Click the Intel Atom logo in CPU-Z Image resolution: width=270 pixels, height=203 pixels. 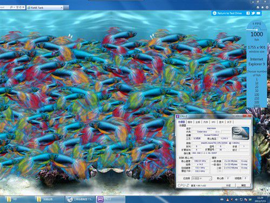pos(240,133)
